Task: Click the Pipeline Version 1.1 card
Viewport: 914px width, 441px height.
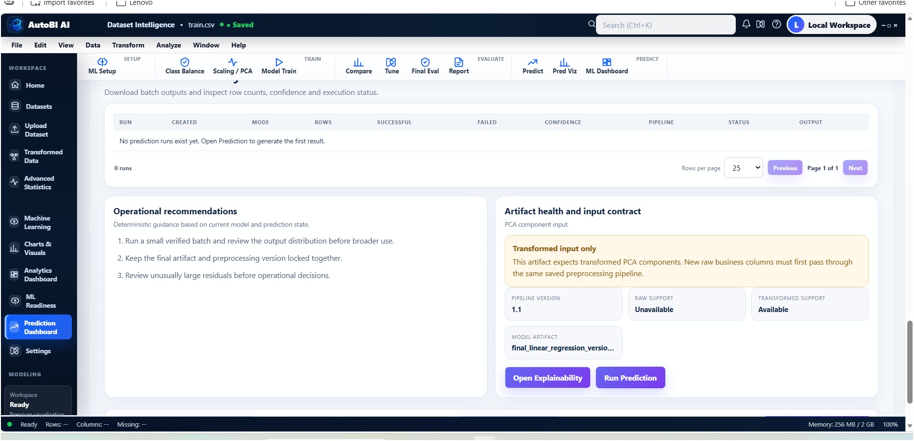Action: click(564, 304)
